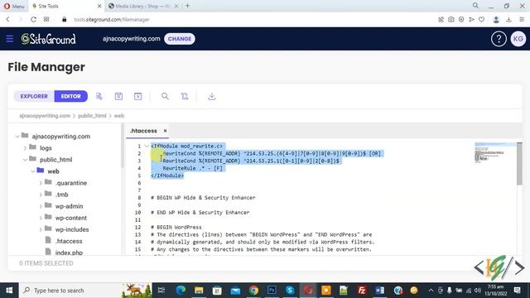
Task: Open Chrome from taskbar
Action: tap(253, 291)
